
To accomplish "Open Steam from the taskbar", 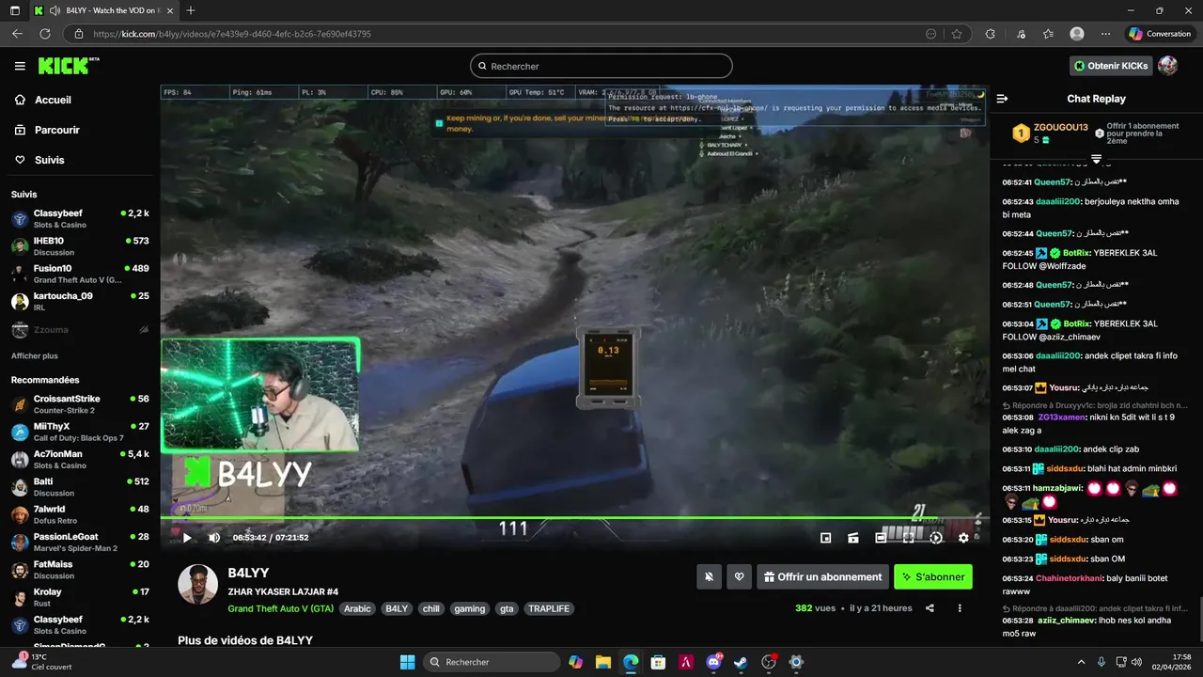I will tap(741, 662).
